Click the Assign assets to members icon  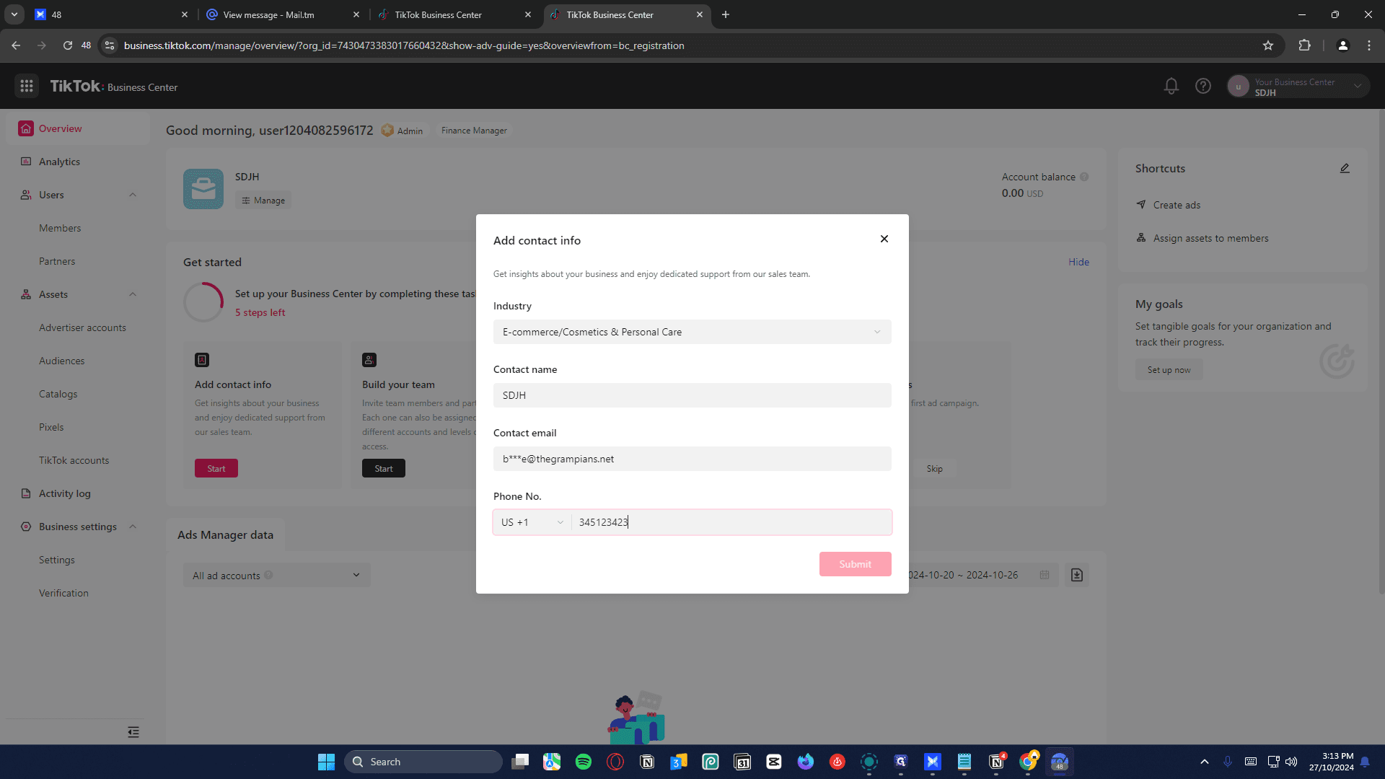point(1141,238)
